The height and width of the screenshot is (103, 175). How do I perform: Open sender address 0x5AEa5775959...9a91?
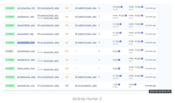(x=49, y=15)
